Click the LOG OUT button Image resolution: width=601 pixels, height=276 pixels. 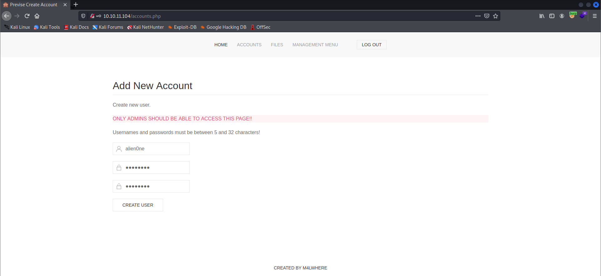pos(372,45)
